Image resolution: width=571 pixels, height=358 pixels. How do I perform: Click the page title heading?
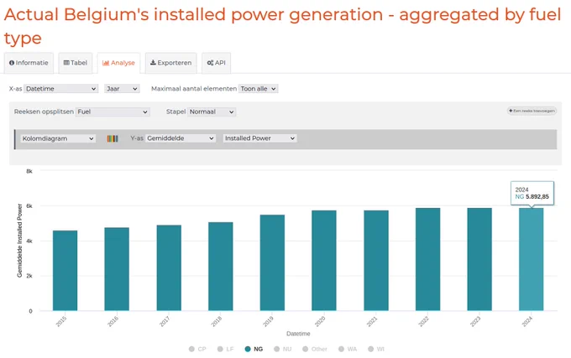click(283, 26)
